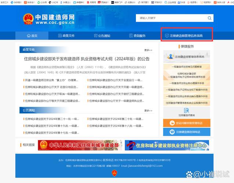Open the 2024年第二十一批 notice
This screenshot has width=234, height=183.
pos(51,119)
